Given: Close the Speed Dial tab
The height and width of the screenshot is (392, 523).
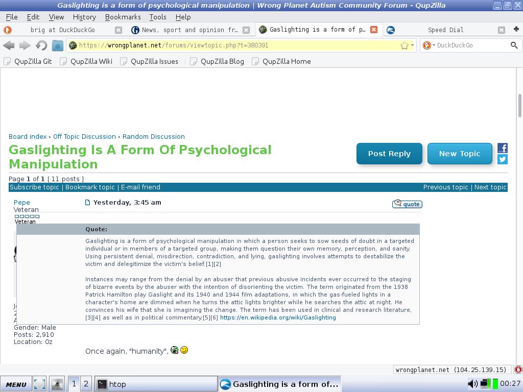Looking at the screenshot, I should (x=502, y=30).
